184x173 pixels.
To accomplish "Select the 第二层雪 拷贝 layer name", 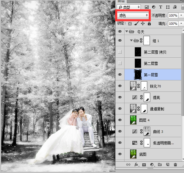I will tap(155, 52).
